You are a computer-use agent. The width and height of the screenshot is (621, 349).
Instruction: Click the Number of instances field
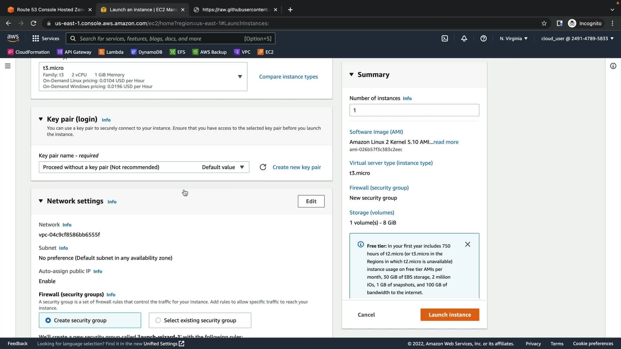[414, 110]
